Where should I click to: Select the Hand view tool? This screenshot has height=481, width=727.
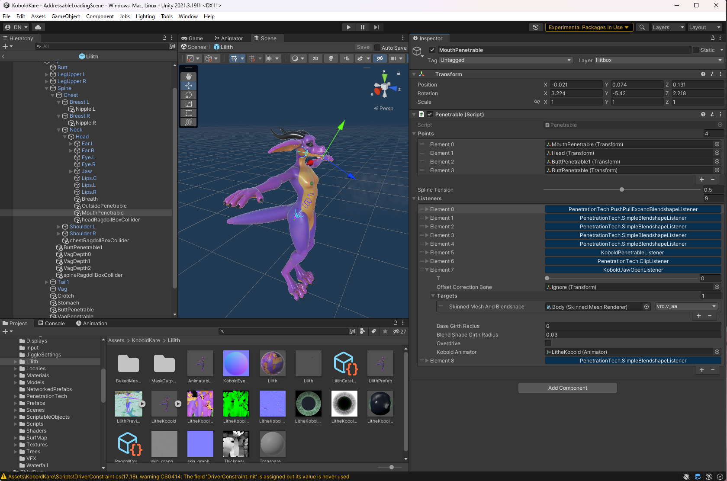(189, 76)
